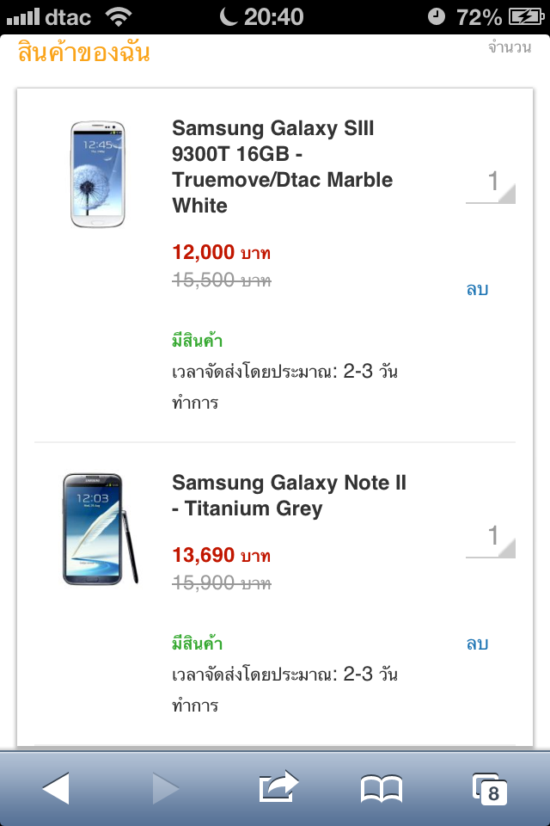
Task: Open the Samsung Galaxy Note II title
Action: point(289,496)
